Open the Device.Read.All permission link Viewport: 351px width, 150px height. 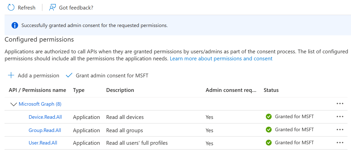(45, 117)
